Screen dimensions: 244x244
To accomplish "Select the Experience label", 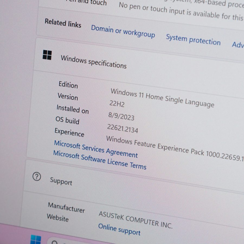I will 69,132.
